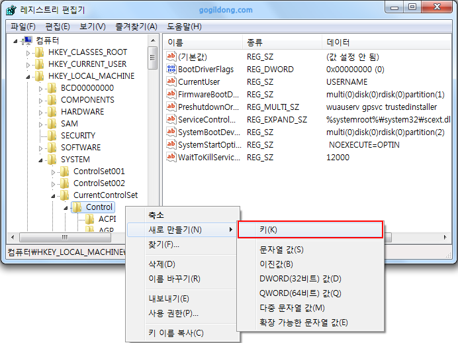The width and height of the screenshot is (458, 343).
Task: Click tree pane scroll-up arrow
Action: (x=153, y=40)
